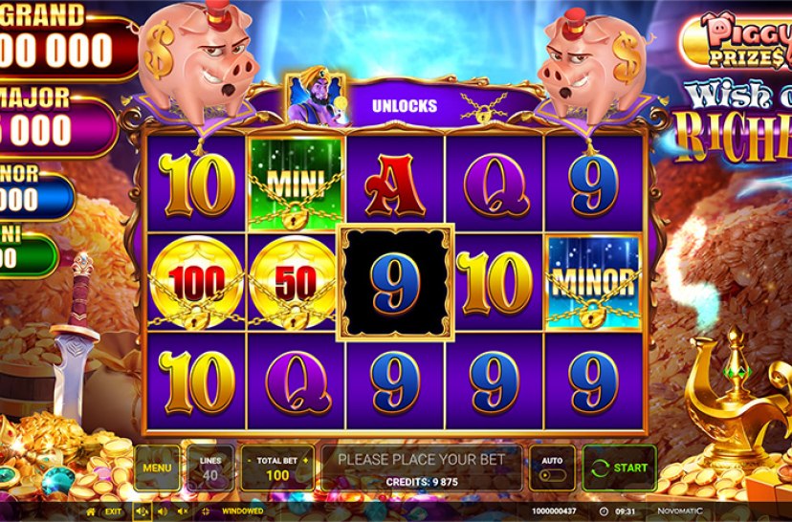Screen dimensions: 792x522
Task: Click the locked MINOR jackpot symbol
Action: (593, 282)
